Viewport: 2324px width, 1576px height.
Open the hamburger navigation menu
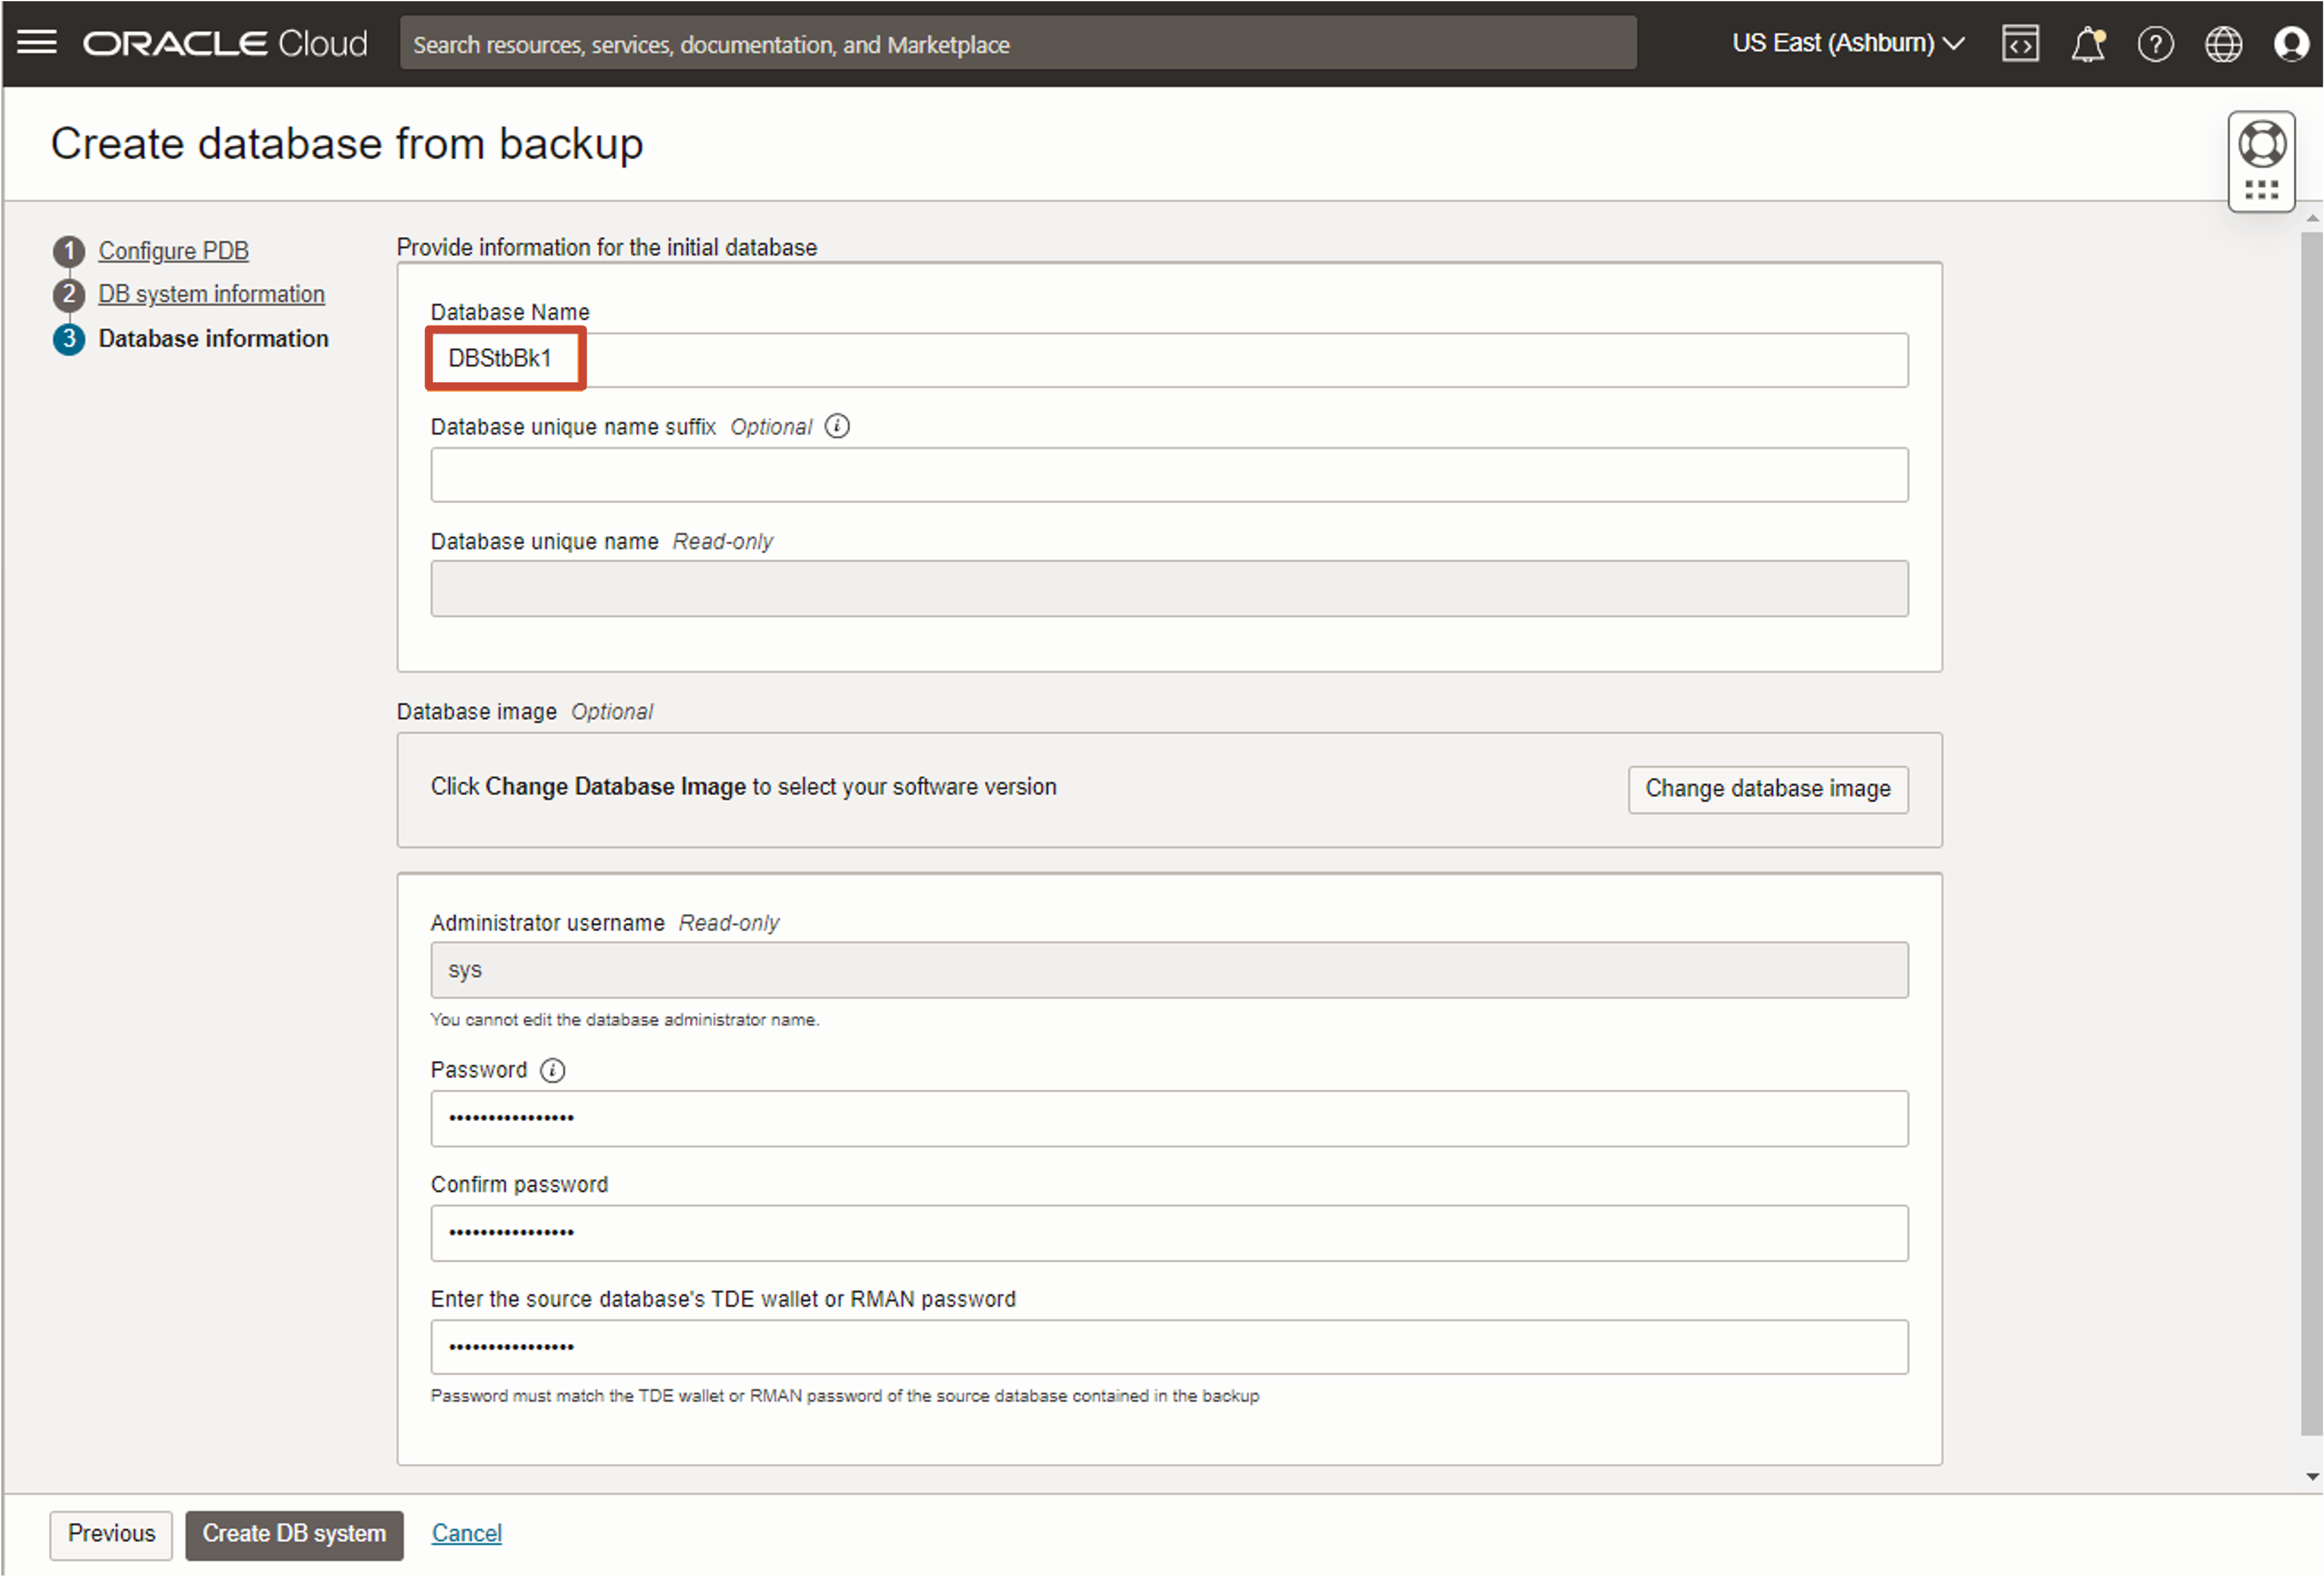click(37, 43)
